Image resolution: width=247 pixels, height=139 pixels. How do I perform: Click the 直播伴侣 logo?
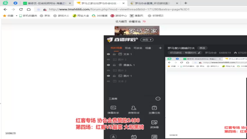coord(122,40)
